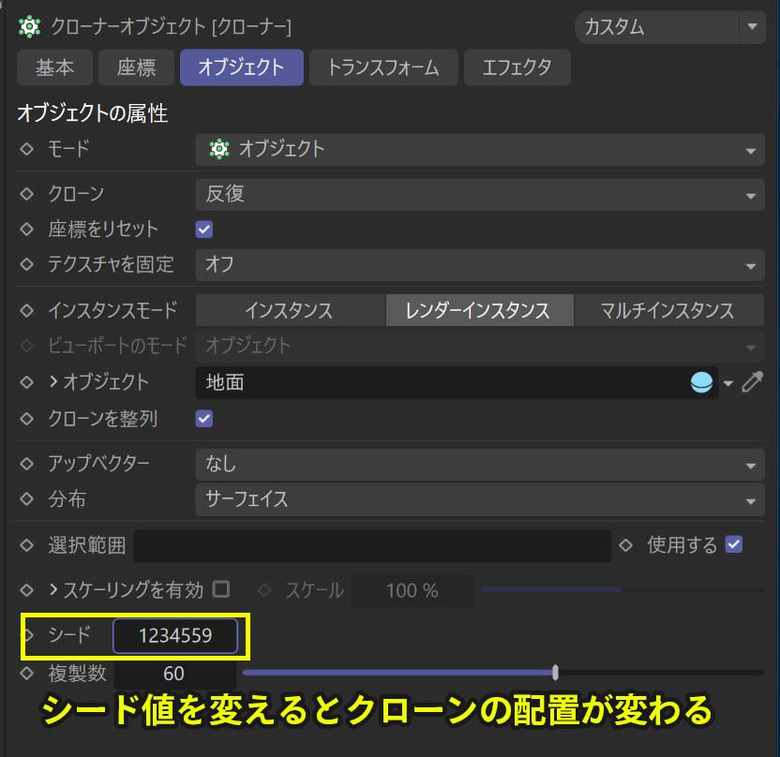
Task: Select インスタンス instance mode
Action: point(291,311)
